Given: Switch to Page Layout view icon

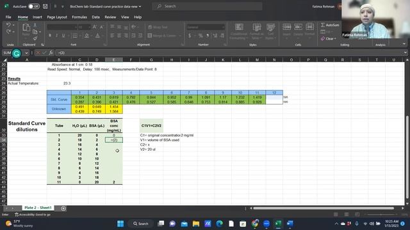Looking at the screenshot, I should pos(347,215).
